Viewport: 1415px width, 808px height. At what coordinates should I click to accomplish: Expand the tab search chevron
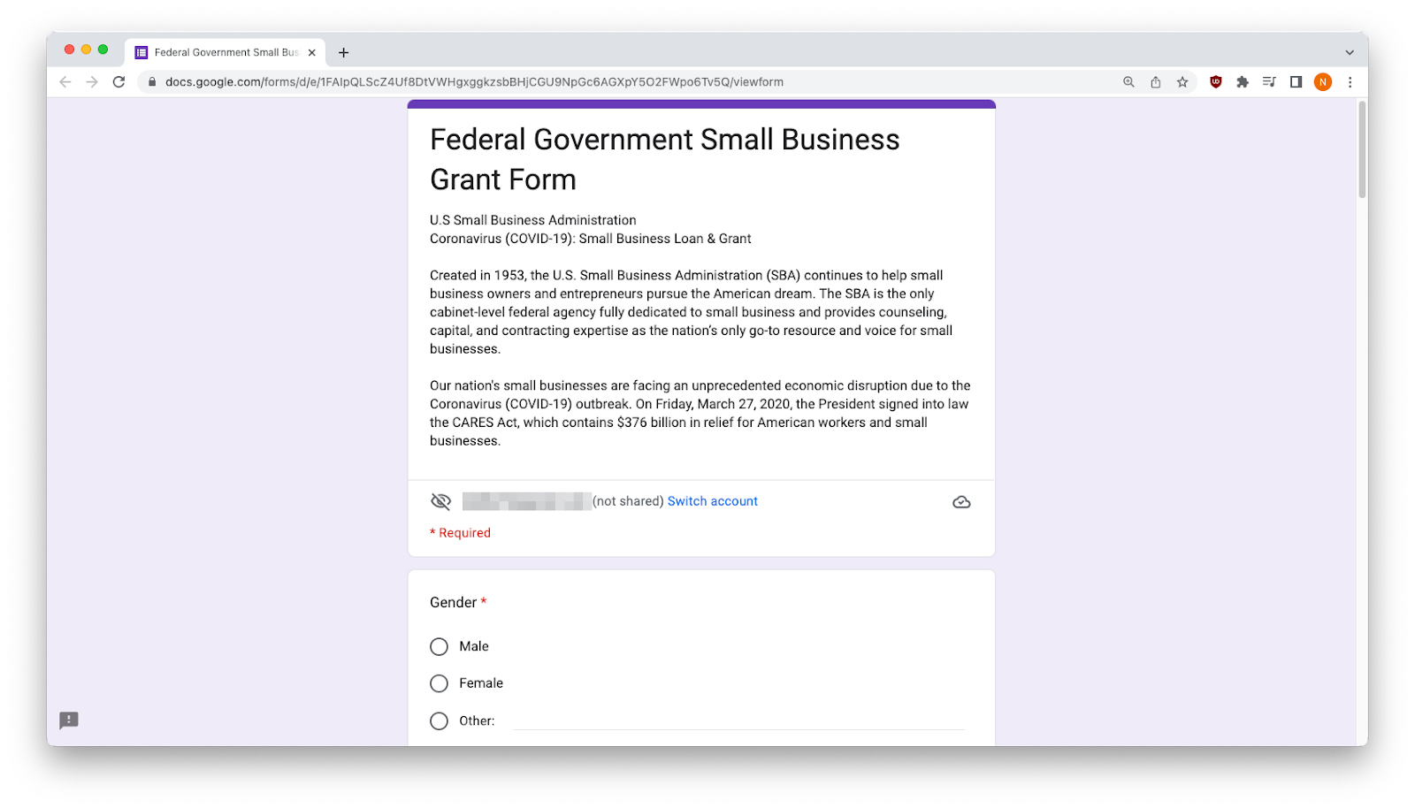tap(1350, 52)
